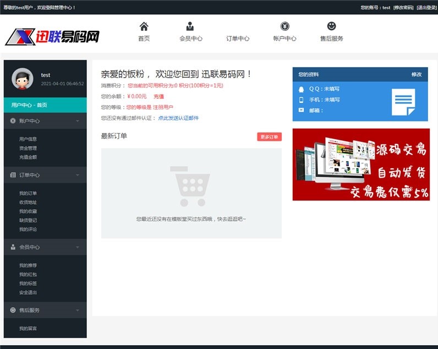Click the document icon in 您的资料 panel
Screen dimensions: 438x349
point(403,102)
